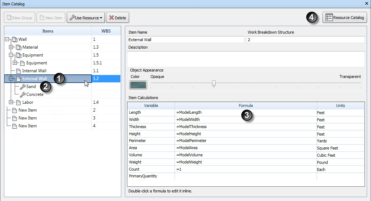The image size is (371, 201).
Task: Click the Delete button with red X
Action: click(x=117, y=18)
